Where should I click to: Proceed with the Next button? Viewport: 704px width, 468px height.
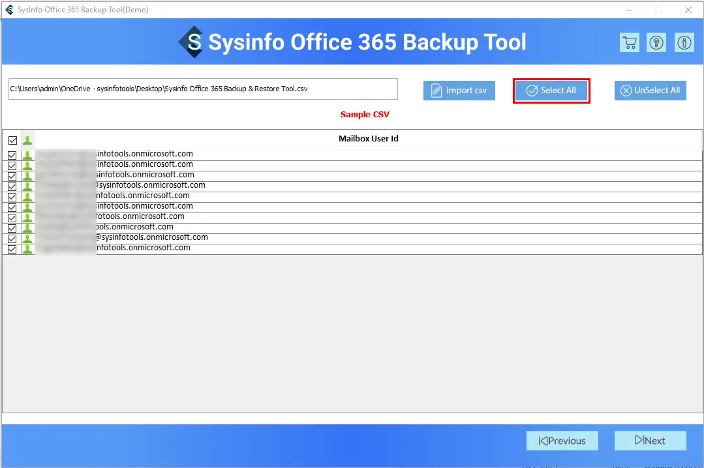coord(650,441)
